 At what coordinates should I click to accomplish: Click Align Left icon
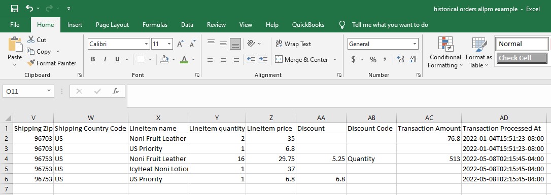coord(211,59)
